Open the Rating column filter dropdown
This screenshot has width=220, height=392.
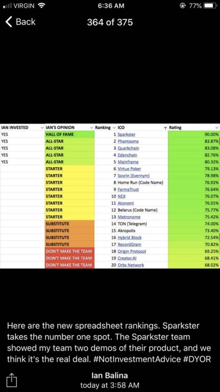click(217, 128)
